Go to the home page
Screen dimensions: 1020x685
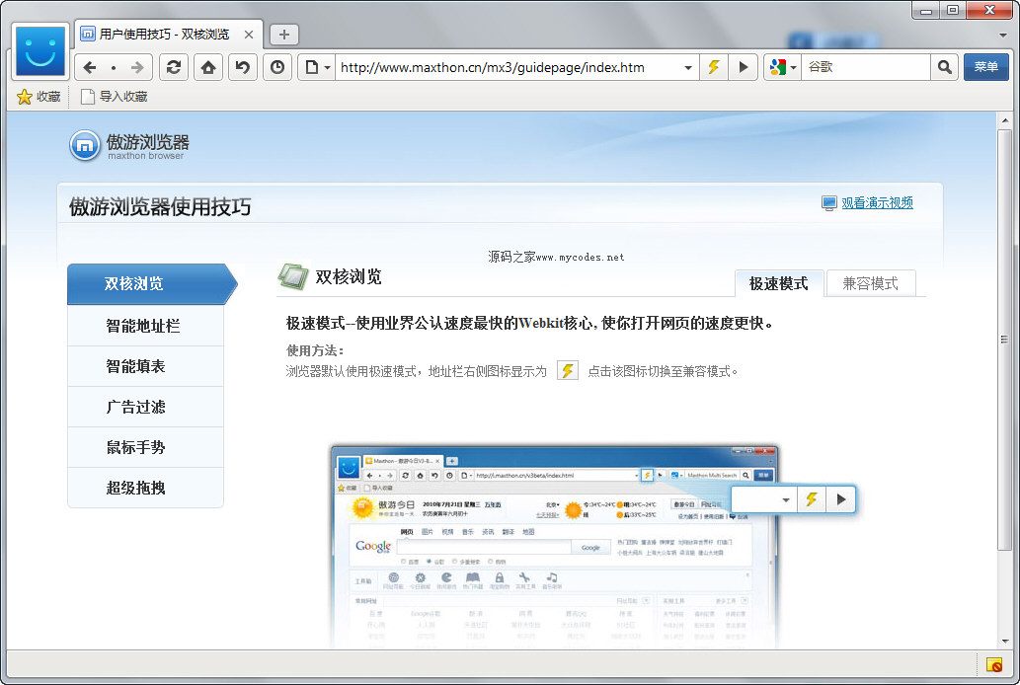click(208, 67)
